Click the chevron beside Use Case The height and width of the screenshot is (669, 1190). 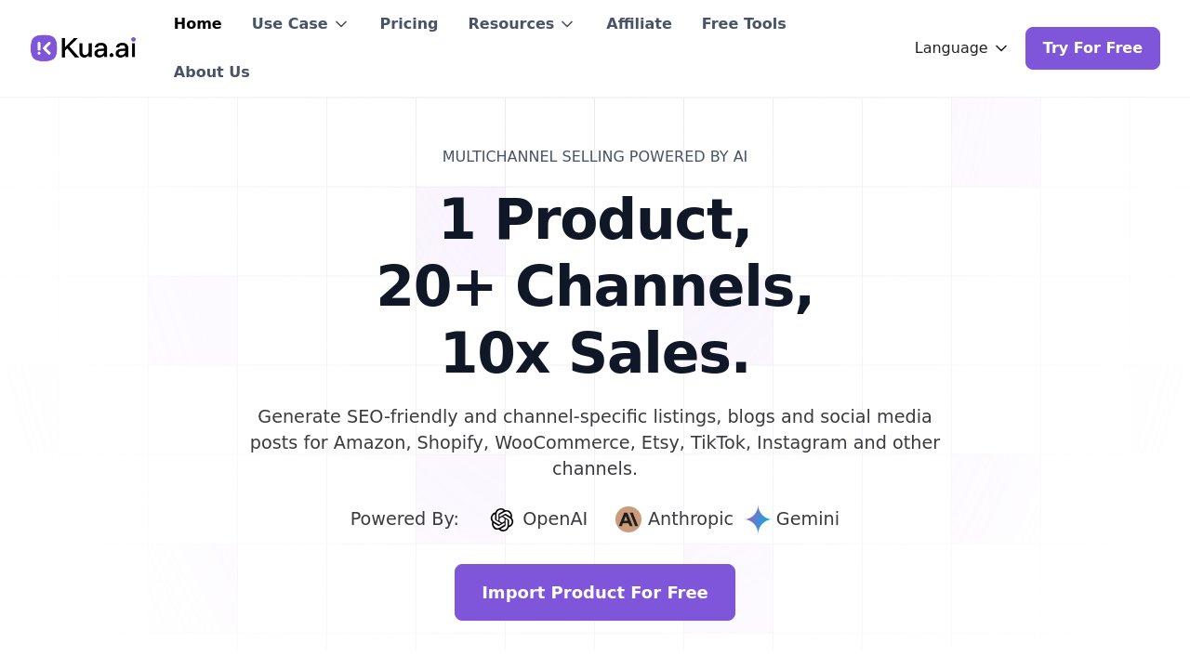[x=341, y=24]
